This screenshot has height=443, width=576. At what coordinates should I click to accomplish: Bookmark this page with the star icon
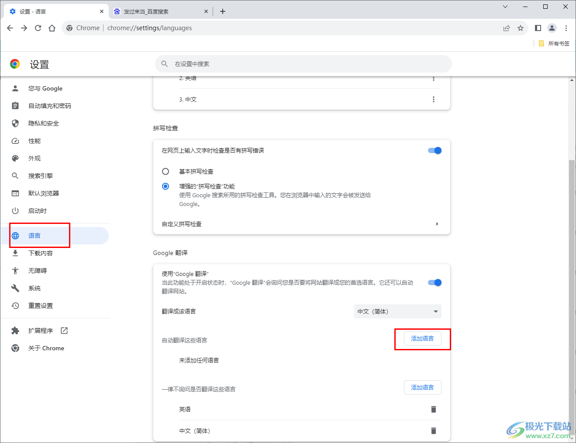point(521,28)
